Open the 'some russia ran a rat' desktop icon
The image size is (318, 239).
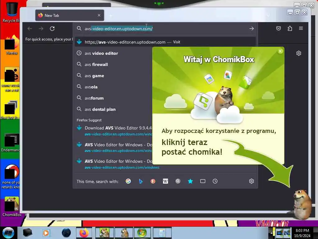(x=11, y=80)
